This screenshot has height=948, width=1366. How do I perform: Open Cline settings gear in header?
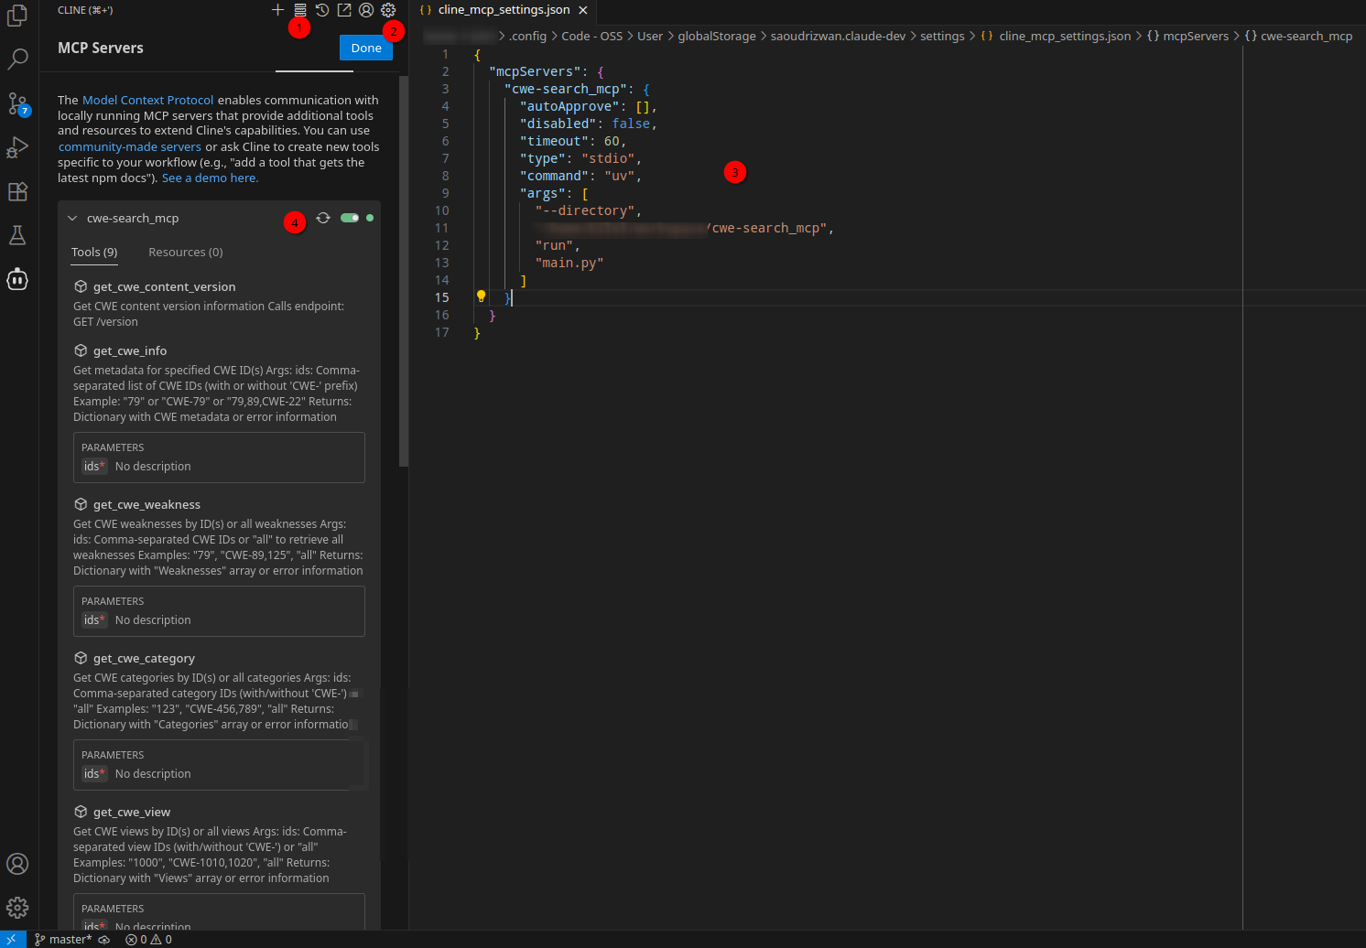coord(388,10)
